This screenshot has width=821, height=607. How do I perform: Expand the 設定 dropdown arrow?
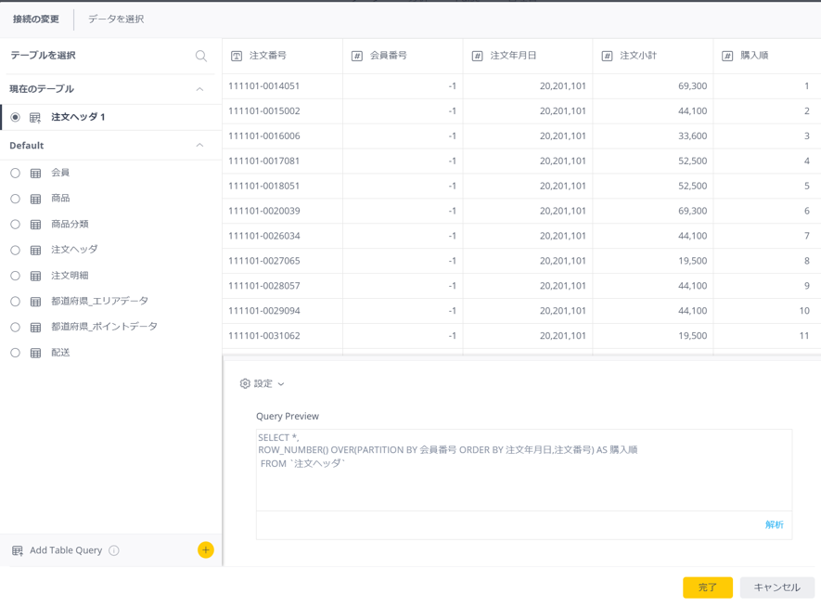coord(281,384)
